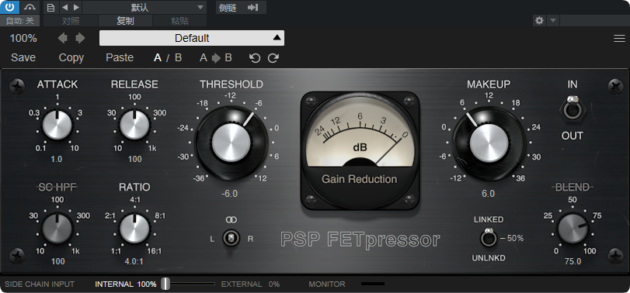Toggle the plugin power bypass button
The width and height of the screenshot is (630, 293).
tap(9, 7)
